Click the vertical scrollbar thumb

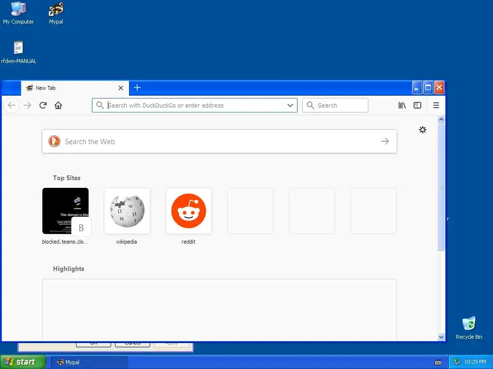click(x=441, y=187)
